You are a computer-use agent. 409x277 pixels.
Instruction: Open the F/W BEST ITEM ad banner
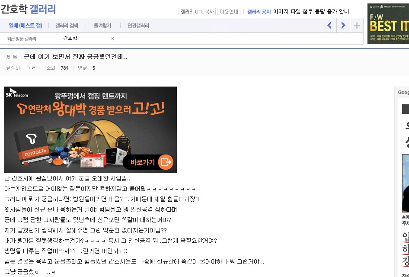388,23
